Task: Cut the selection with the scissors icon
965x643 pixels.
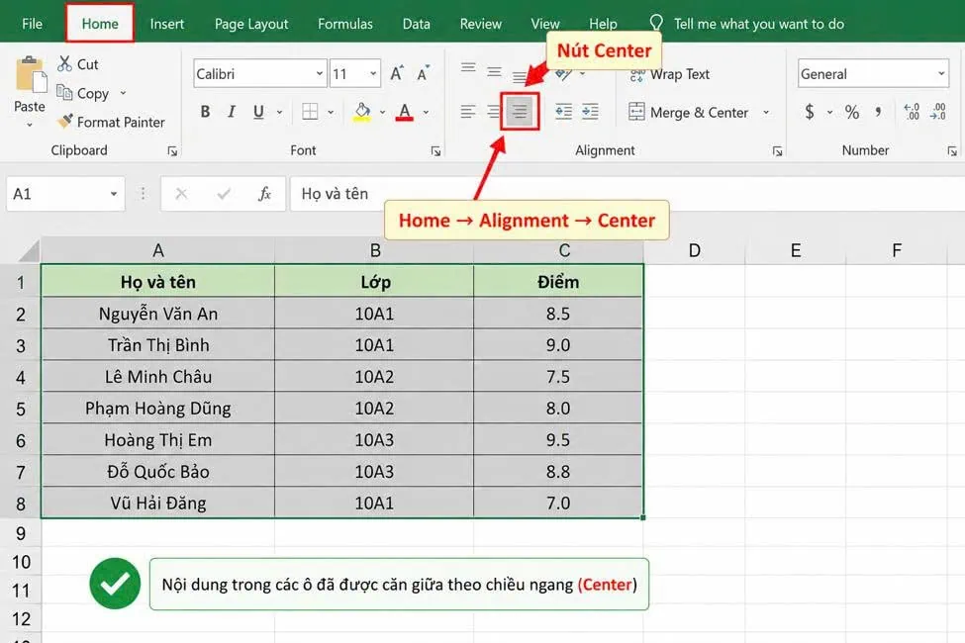Action: [64, 64]
